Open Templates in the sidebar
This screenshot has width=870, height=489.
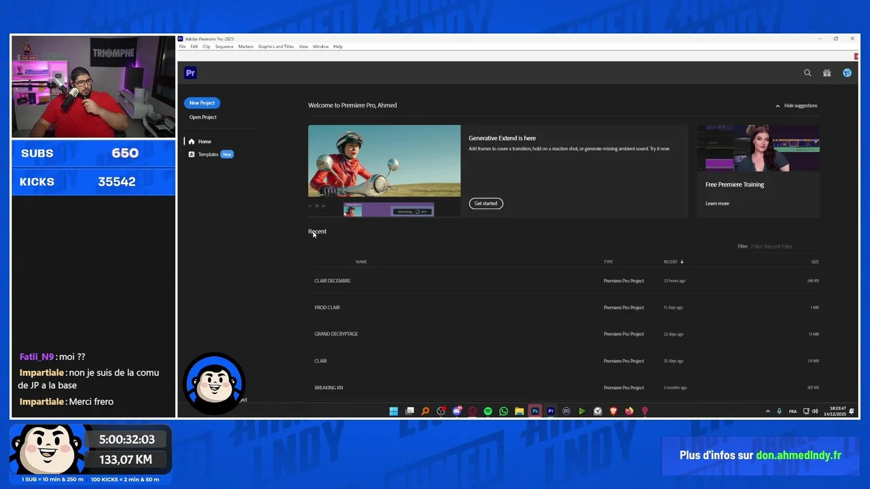point(210,154)
